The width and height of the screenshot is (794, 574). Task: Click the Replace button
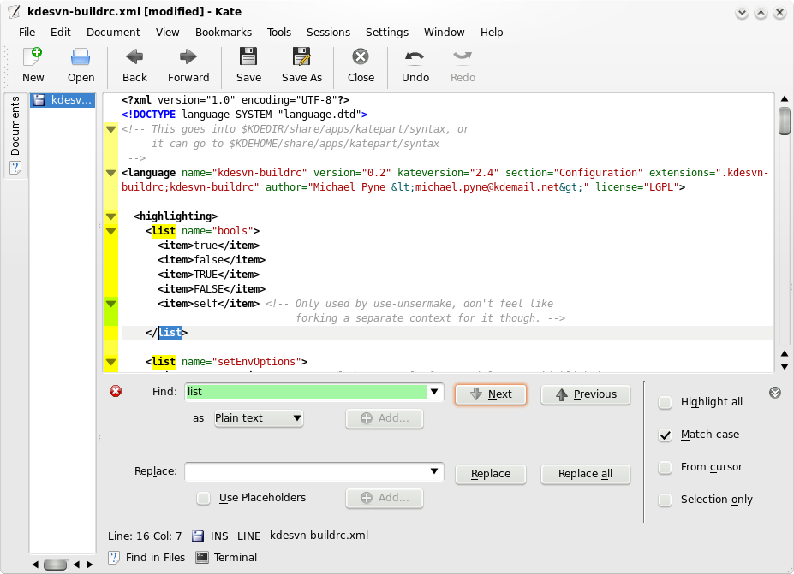pos(491,474)
